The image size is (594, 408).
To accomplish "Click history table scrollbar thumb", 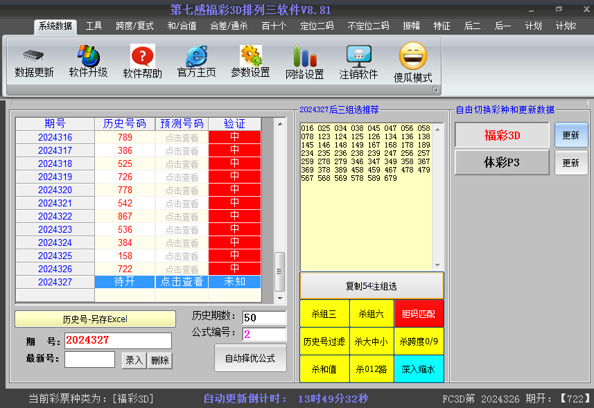I will tap(279, 272).
